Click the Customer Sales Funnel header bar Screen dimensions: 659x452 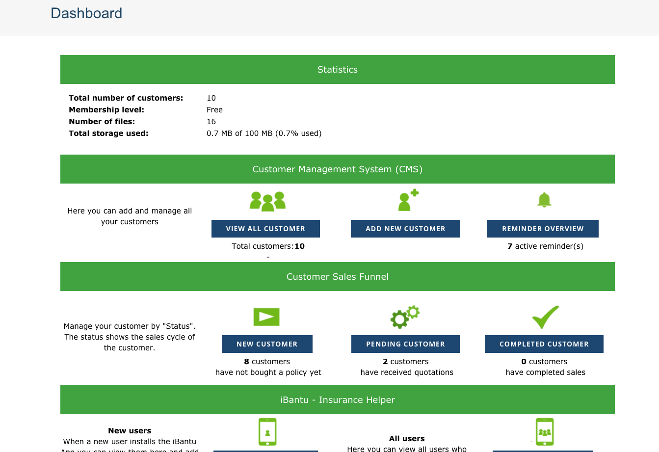tap(337, 277)
